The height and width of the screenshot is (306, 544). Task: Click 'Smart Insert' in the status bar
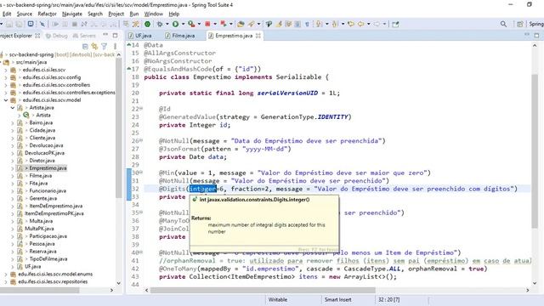click(338, 300)
